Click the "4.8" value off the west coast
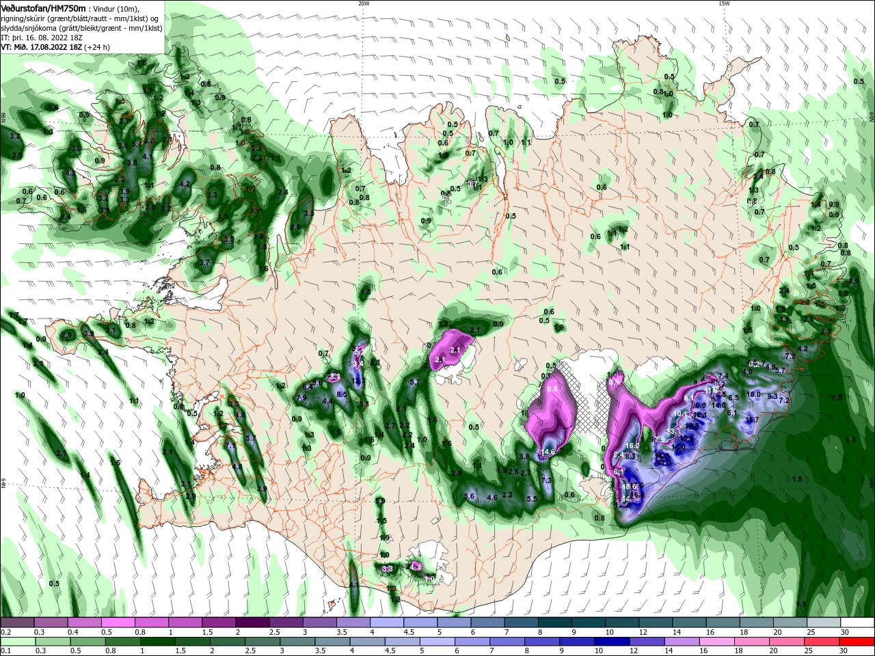 237,467
